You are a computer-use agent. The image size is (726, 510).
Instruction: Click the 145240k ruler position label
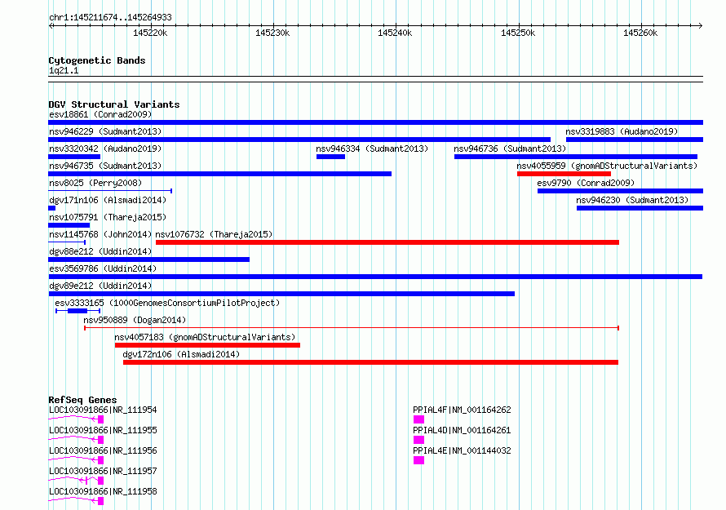click(395, 33)
